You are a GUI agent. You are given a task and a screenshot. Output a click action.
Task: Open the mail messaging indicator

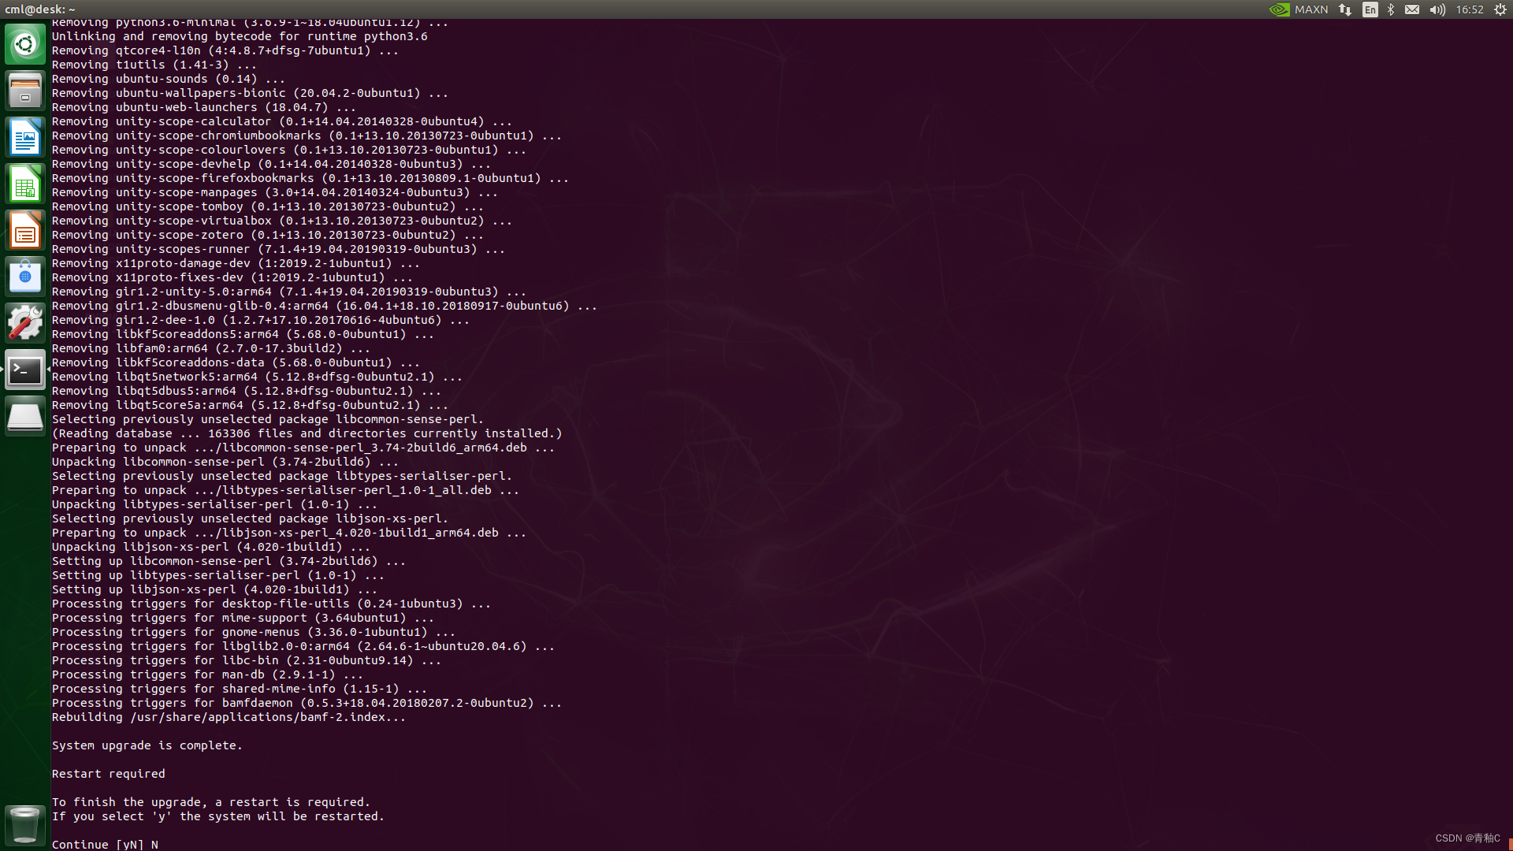coord(1412,9)
